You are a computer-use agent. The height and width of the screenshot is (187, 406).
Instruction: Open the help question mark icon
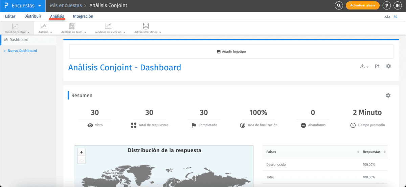386,5
